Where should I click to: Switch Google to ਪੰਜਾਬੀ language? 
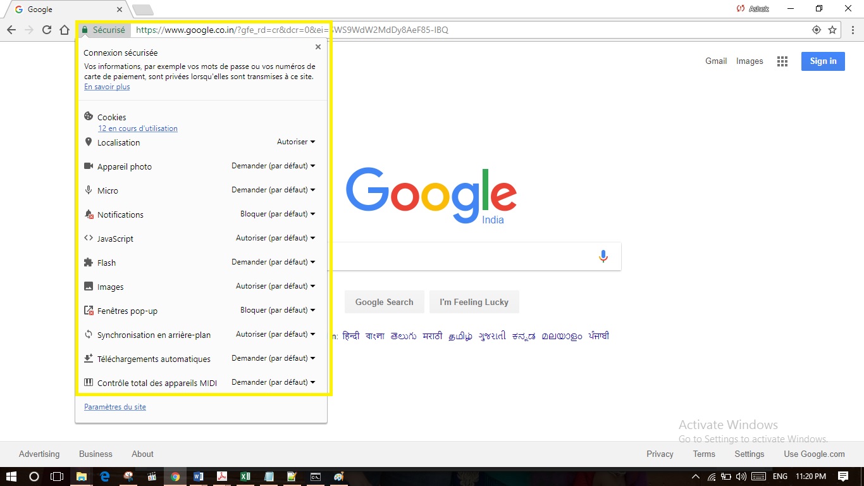[598, 336]
